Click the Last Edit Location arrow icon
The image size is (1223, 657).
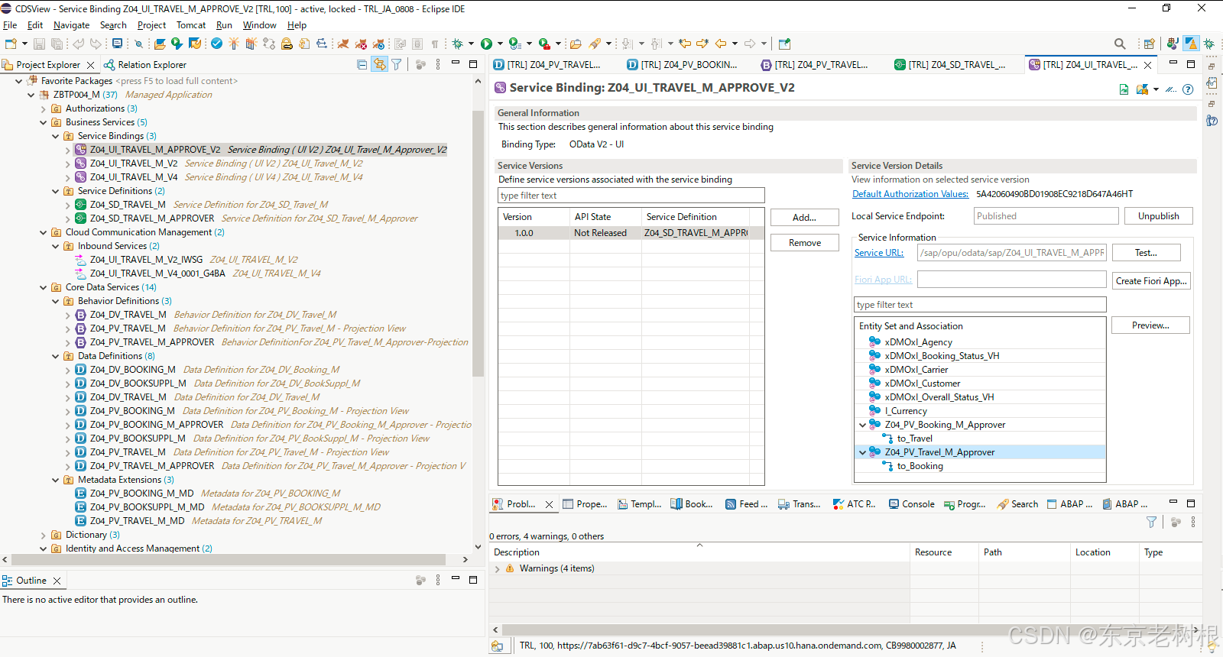[684, 44]
